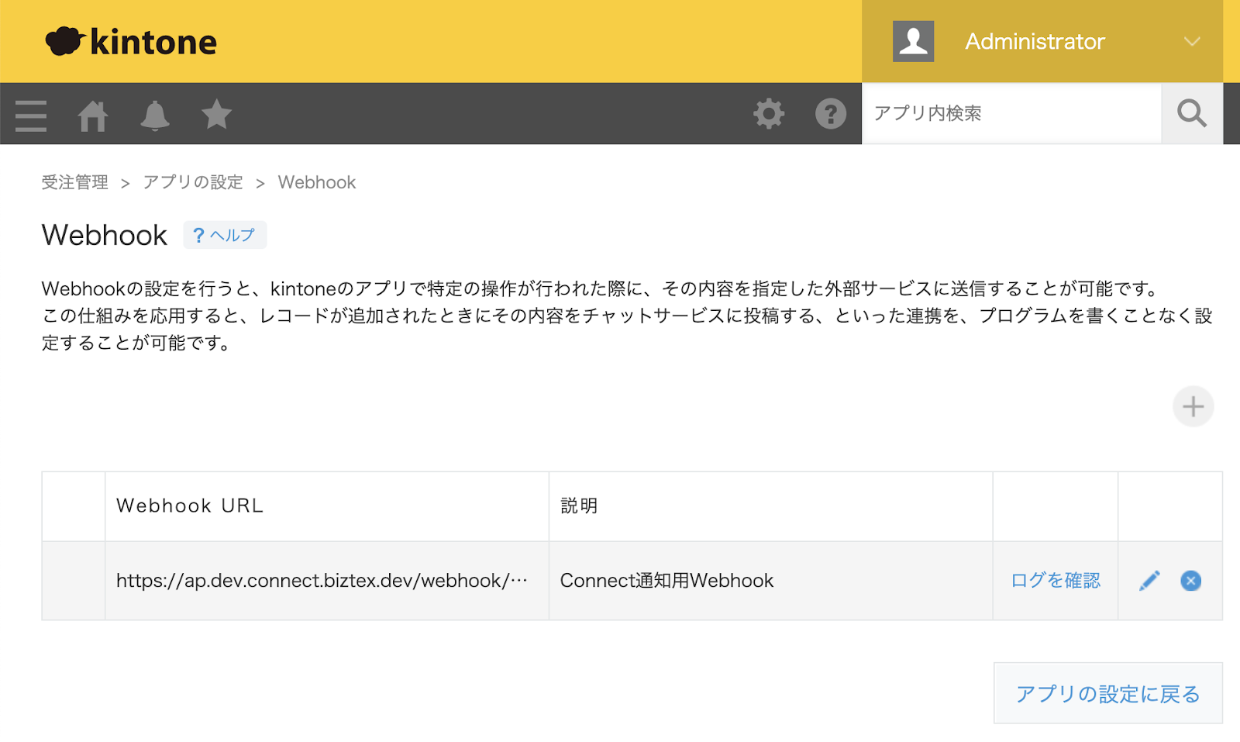Edit the Connect通知用Webhook with pencil icon

tap(1149, 581)
